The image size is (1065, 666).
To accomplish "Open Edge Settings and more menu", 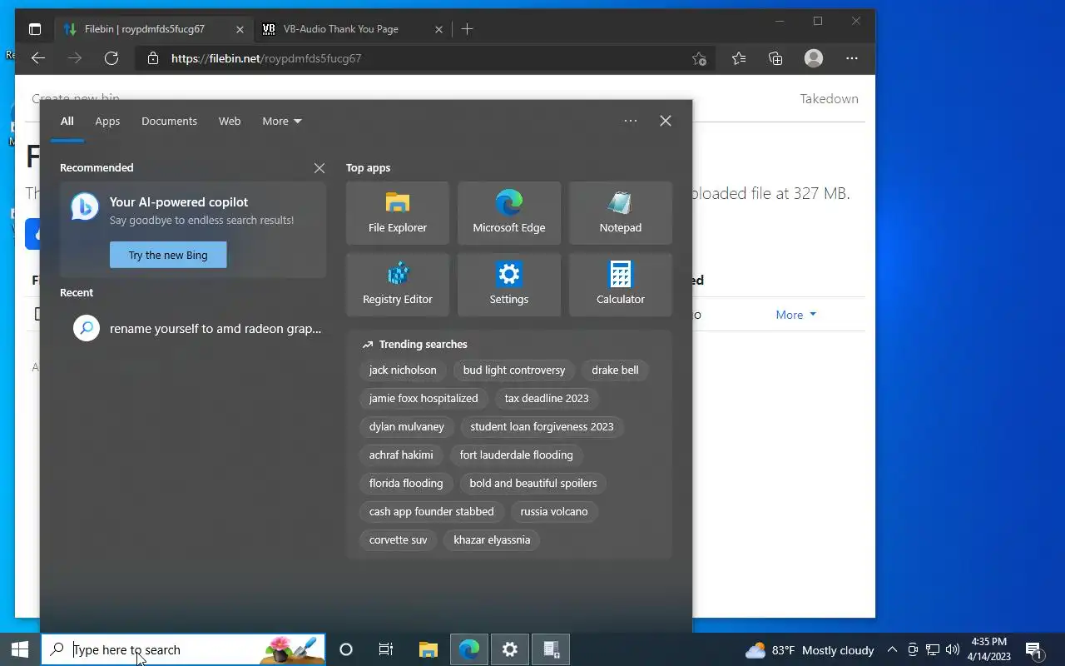I will click(852, 58).
